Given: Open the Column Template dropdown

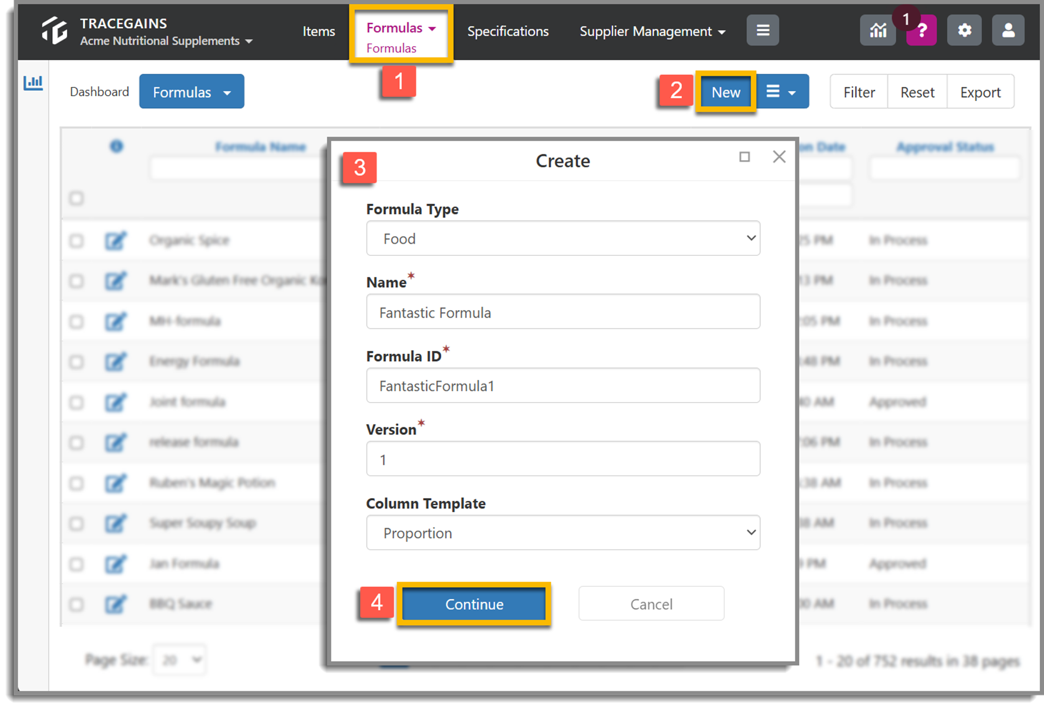Looking at the screenshot, I should [x=563, y=533].
